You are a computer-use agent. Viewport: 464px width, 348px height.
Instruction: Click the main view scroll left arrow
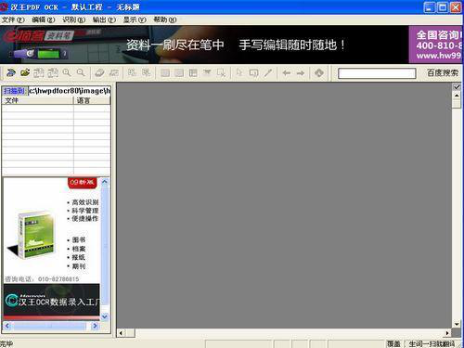click(121, 333)
